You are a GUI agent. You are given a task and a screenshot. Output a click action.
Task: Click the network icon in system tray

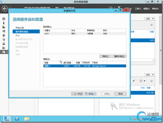click(138, 119)
